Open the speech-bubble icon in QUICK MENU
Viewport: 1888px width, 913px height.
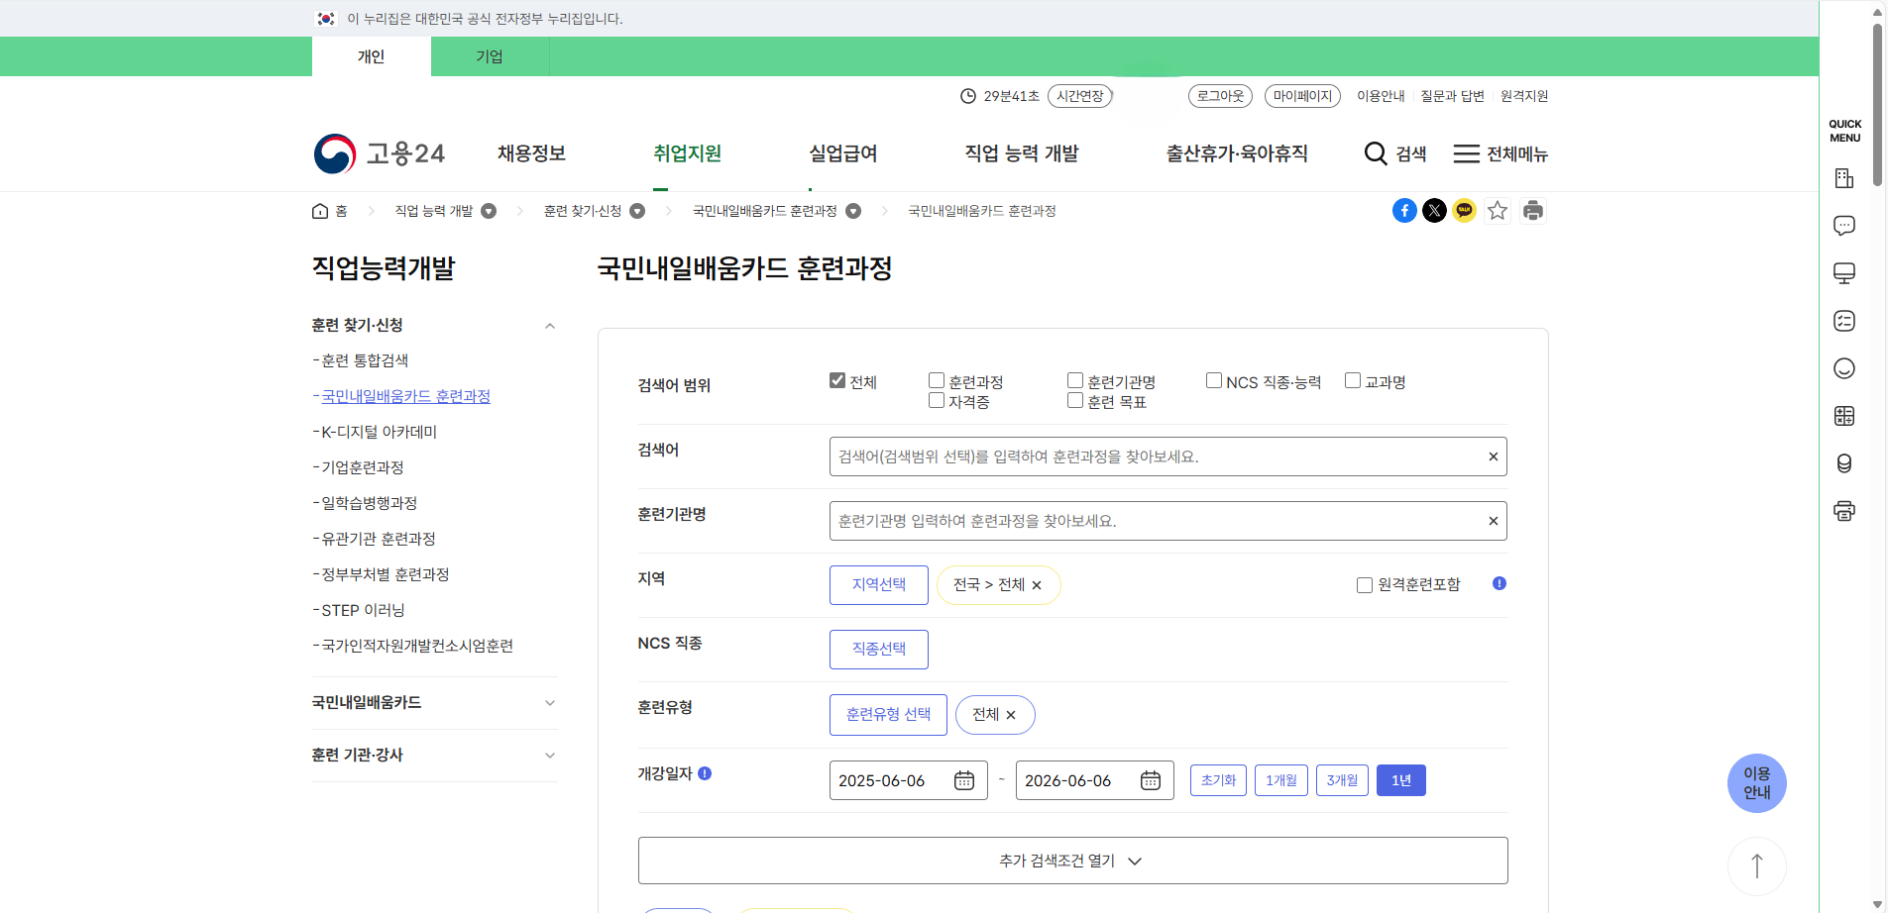pyautogui.click(x=1844, y=226)
